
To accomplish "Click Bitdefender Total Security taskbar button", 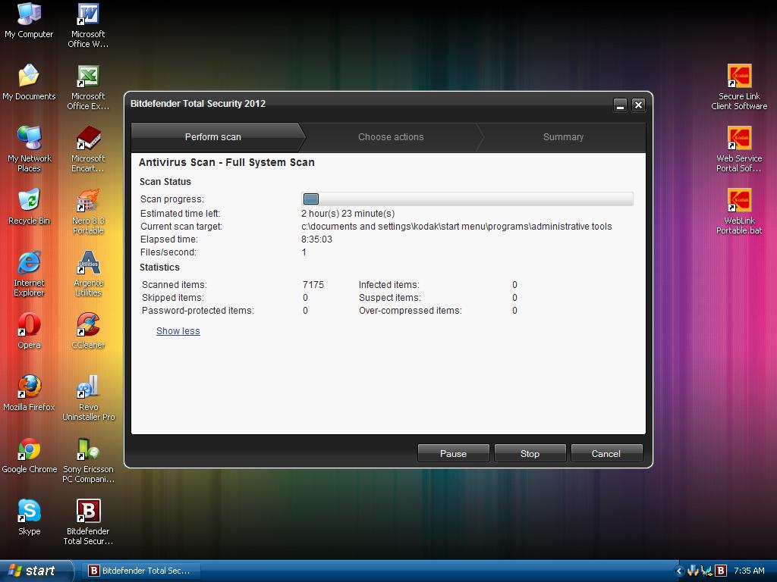I will click(143, 571).
